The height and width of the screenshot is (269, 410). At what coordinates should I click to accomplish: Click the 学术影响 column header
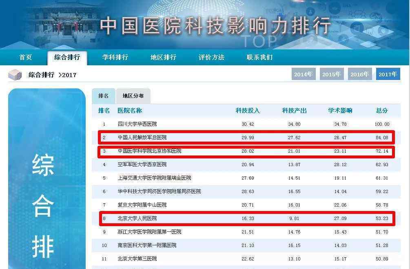pos(340,111)
